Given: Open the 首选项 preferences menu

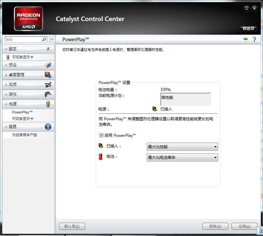Looking at the screenshot, I should (248, 29).
